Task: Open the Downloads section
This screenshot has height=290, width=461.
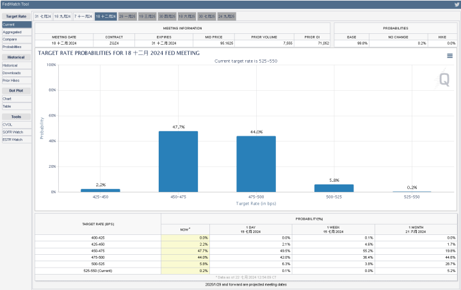Action: (17, 73)
